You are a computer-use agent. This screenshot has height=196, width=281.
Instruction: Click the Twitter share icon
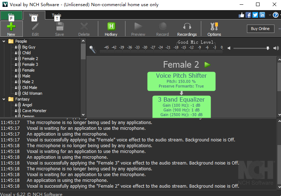[255, 15]
